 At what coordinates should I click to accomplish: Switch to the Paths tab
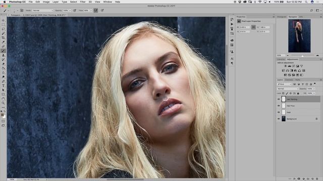point(298,79)
